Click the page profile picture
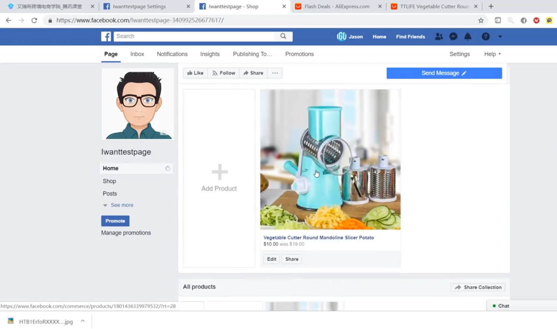The width and height of the screenshot is (557, 329). pyautogui.click(x=138, y=104)
